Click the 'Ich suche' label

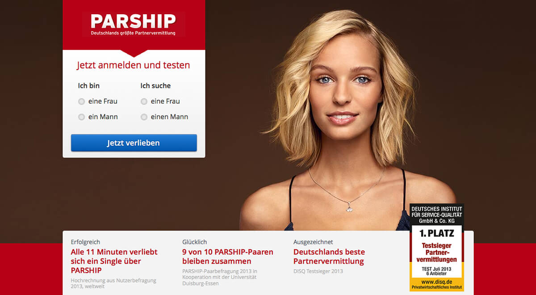tap(155, 86)
